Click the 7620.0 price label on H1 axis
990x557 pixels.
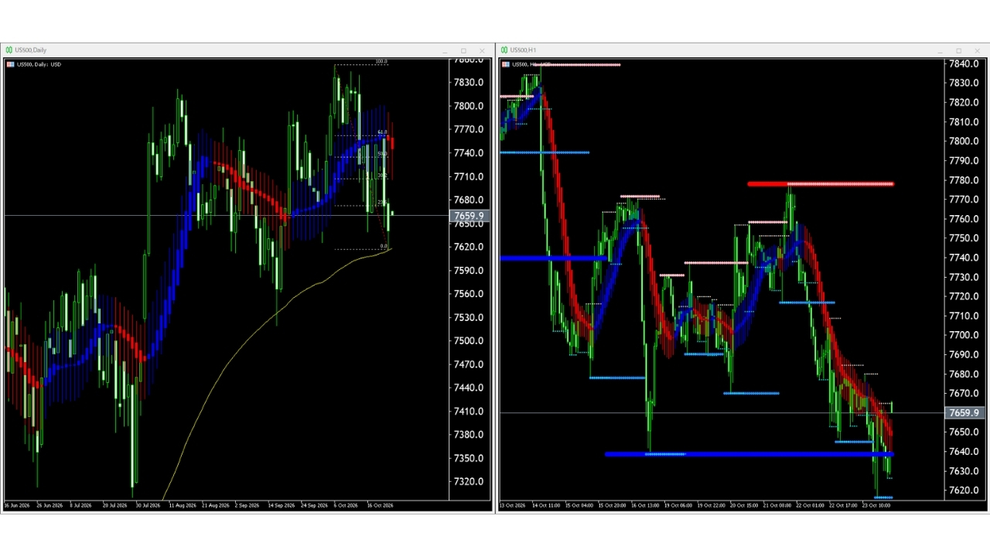pos(964,490)
